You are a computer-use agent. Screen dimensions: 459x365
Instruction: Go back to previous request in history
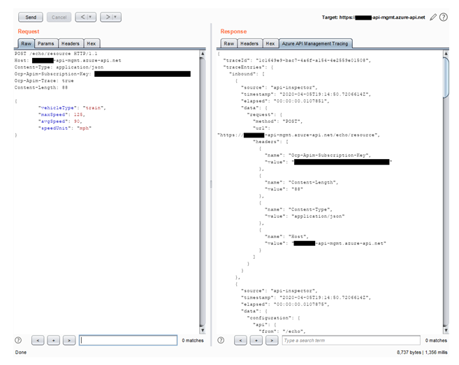coord(80,17)
